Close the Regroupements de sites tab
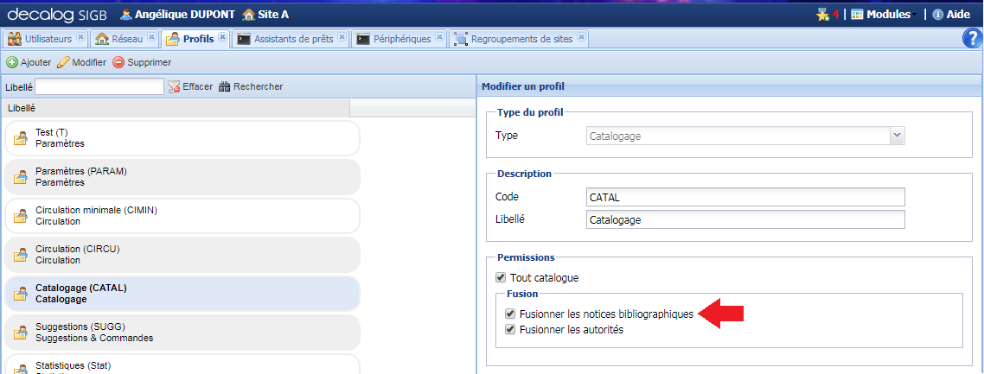 pyautogui.click(x=582, y=37)
